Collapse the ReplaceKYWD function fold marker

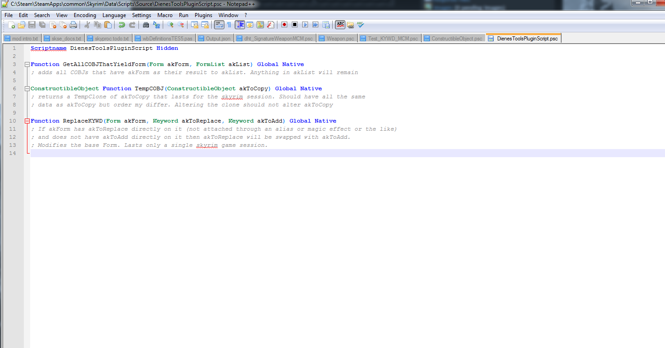(27, 121)
